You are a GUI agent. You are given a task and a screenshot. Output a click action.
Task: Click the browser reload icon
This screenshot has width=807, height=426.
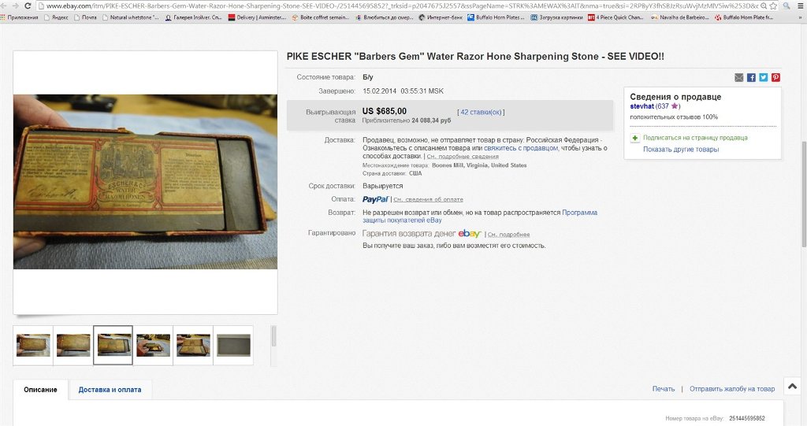28,6
